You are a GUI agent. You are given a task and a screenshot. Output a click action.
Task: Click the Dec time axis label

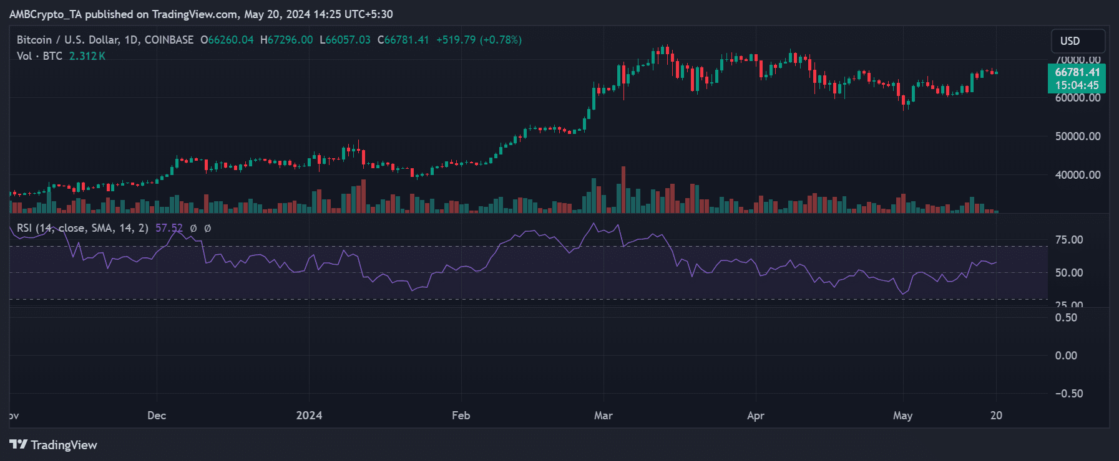pyautogui.click(x=157, y=416)
